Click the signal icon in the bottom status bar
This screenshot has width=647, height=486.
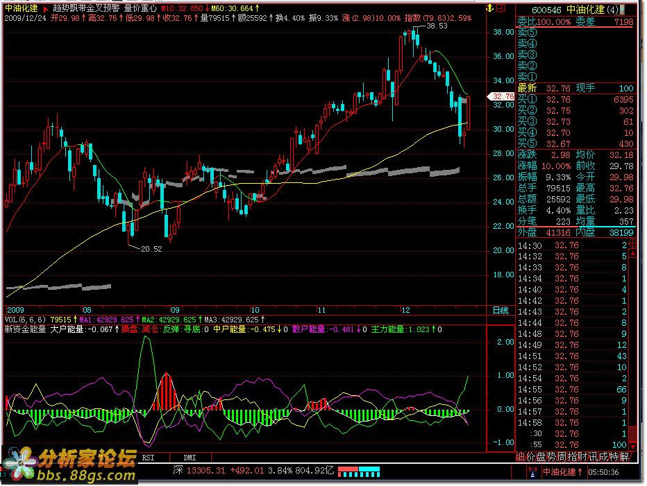531,472
